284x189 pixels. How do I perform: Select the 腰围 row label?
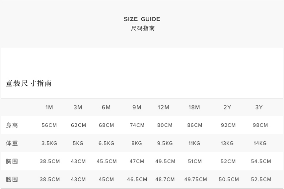tap(12, 179)
